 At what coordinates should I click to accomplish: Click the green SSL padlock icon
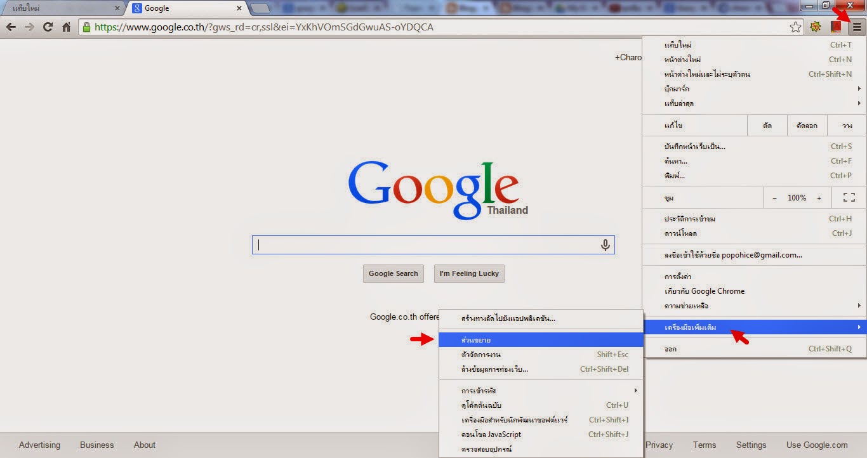[87, 27]
